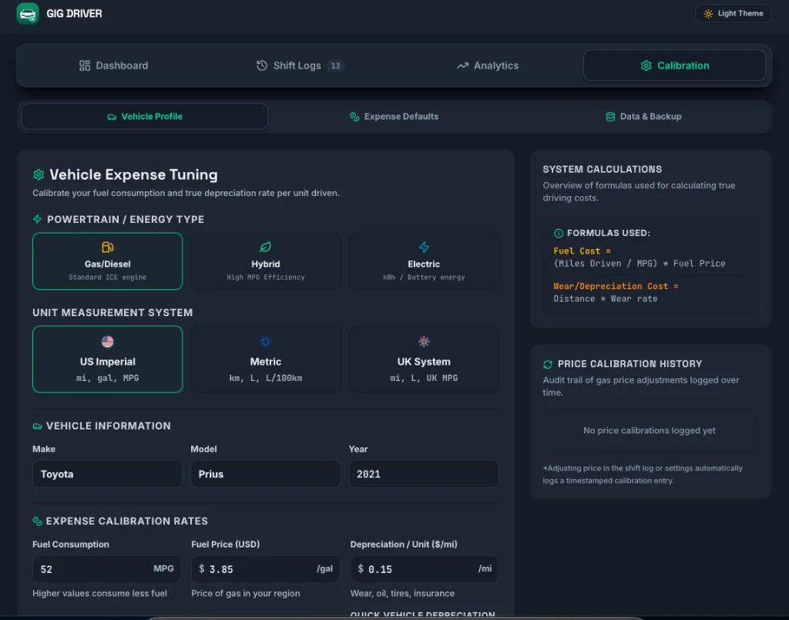Click the lightning bolt icon on Electric card

pos(425,248)
